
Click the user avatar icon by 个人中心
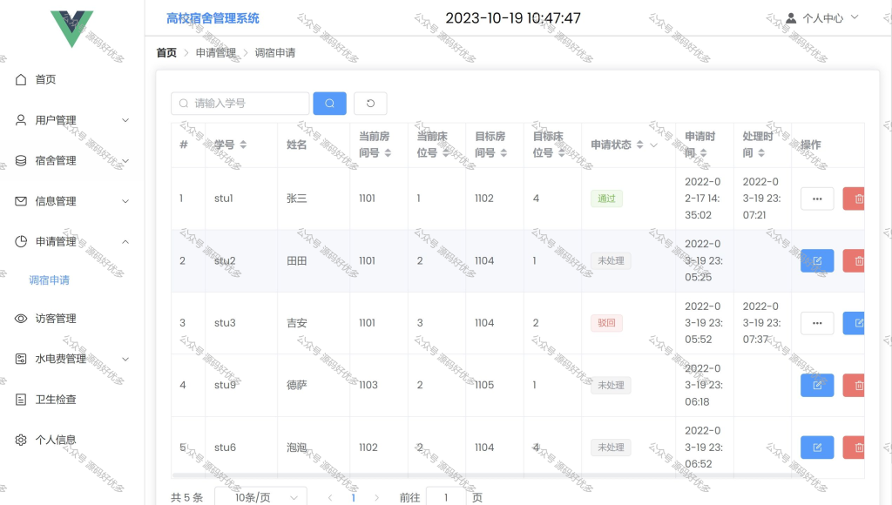(791, 18)
